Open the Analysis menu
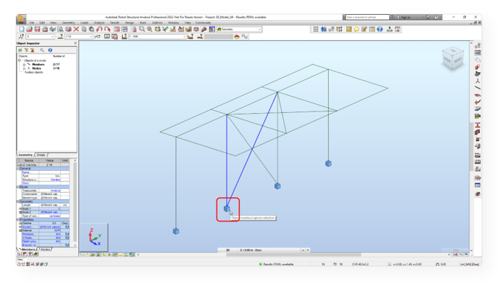The image size is (500, 287). [99, 23]
